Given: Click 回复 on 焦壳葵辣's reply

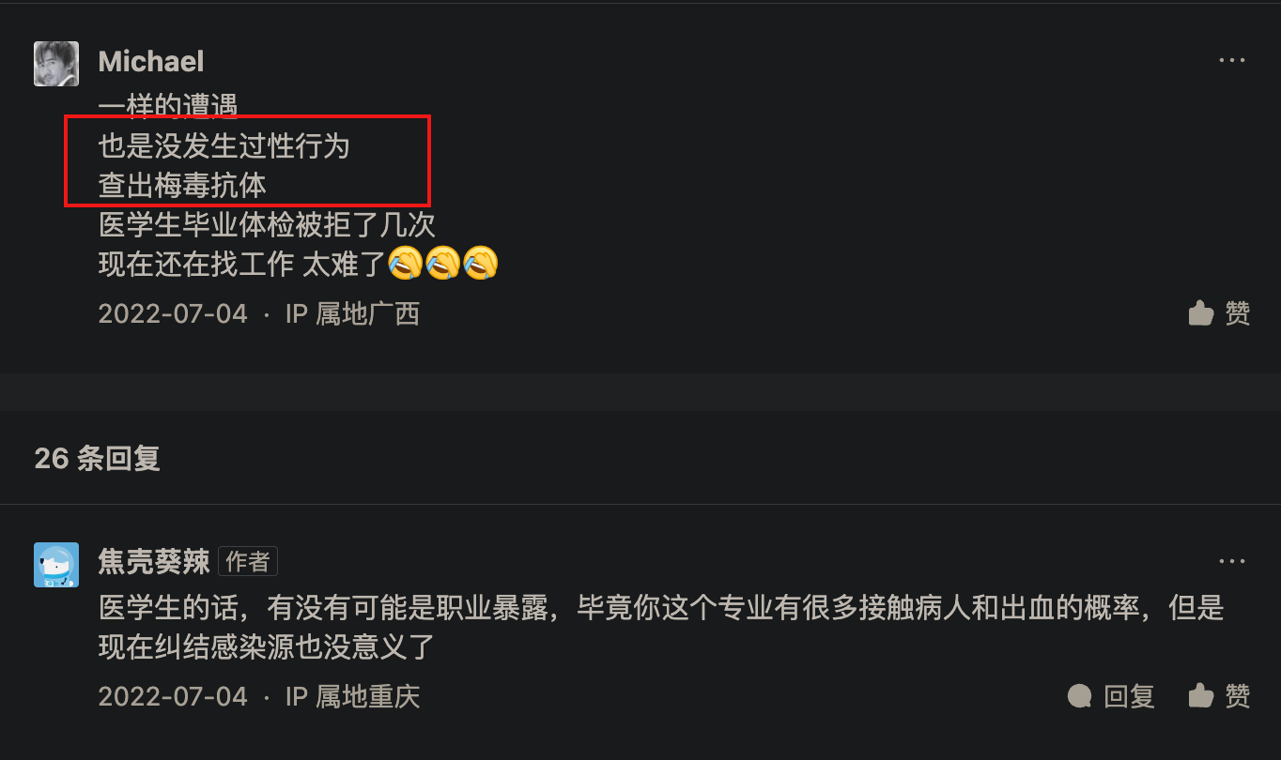Looking at the screenshot, I should (x=1129, y=696).
